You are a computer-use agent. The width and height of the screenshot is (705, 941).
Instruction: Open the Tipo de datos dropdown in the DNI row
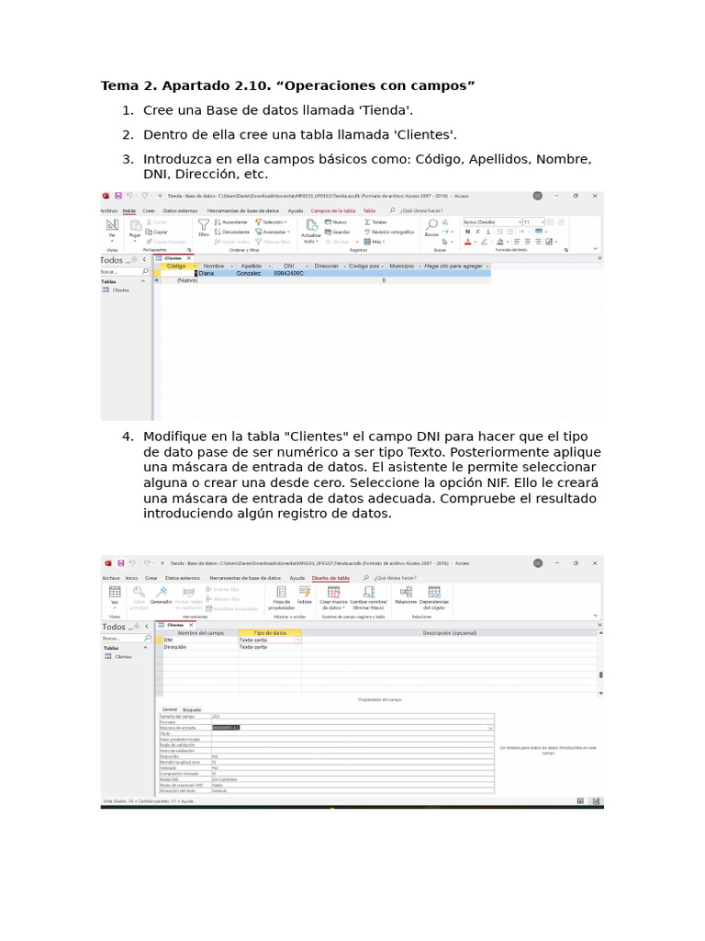(298, 641)
